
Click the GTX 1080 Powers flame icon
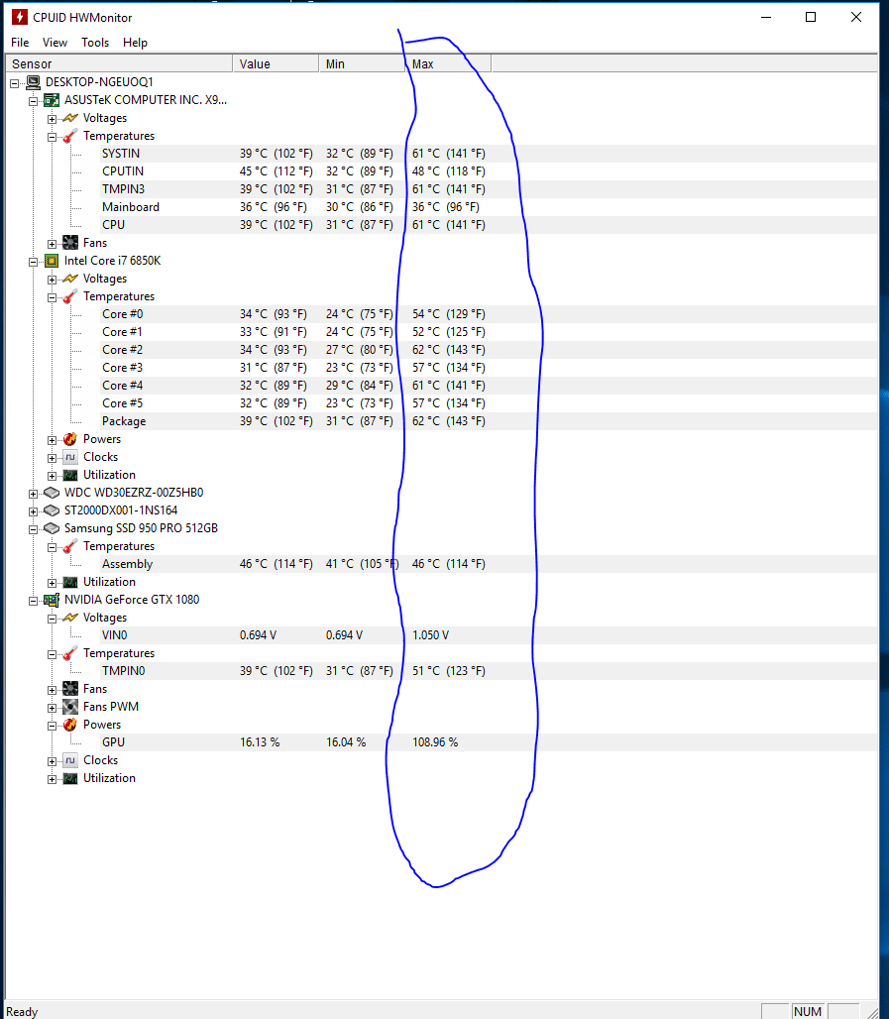pos(70,724)
